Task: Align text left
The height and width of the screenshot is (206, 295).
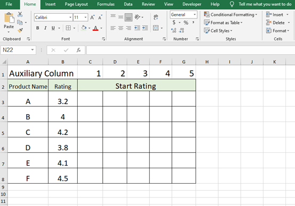Action: click(x=113, y=28)
